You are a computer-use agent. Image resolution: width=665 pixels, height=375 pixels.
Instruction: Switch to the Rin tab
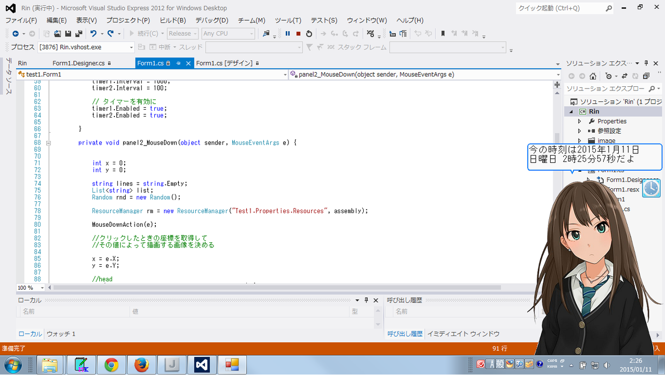22,63
